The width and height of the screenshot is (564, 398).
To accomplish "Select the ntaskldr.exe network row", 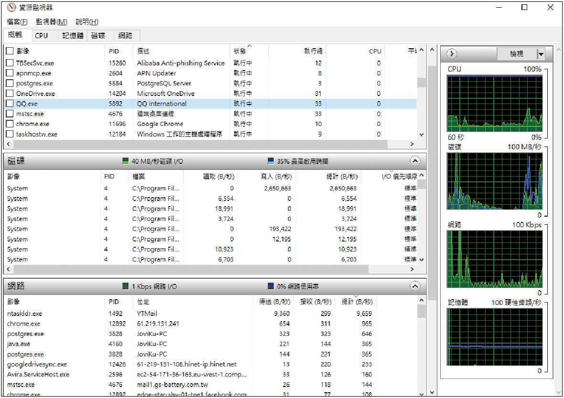I will pos(210,314).
